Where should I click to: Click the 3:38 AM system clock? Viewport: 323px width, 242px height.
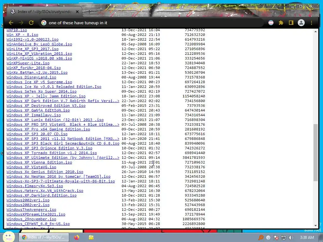(307, 238)
